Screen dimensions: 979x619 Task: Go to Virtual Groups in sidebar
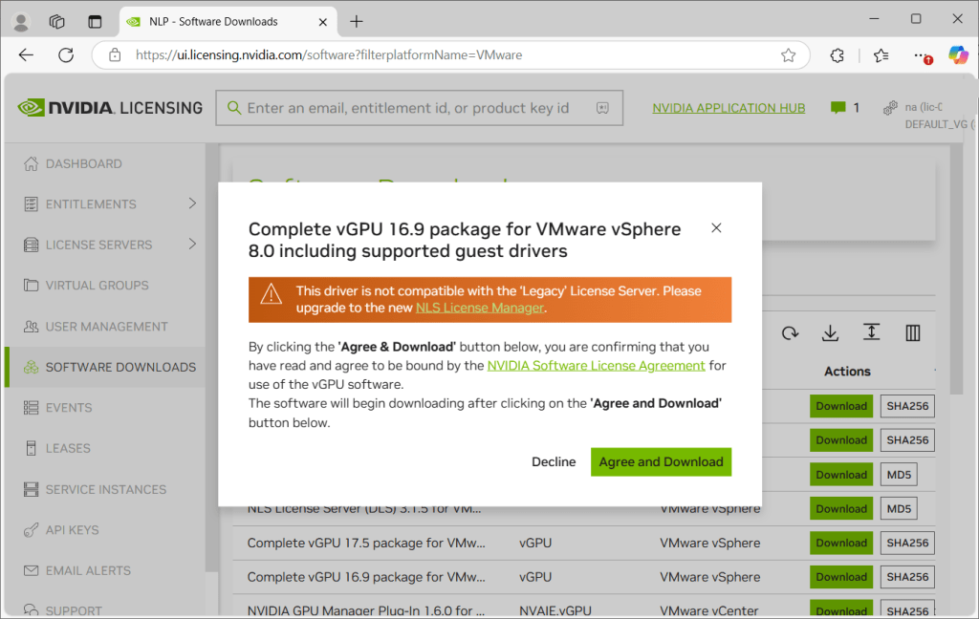click(x=97, y=285)
